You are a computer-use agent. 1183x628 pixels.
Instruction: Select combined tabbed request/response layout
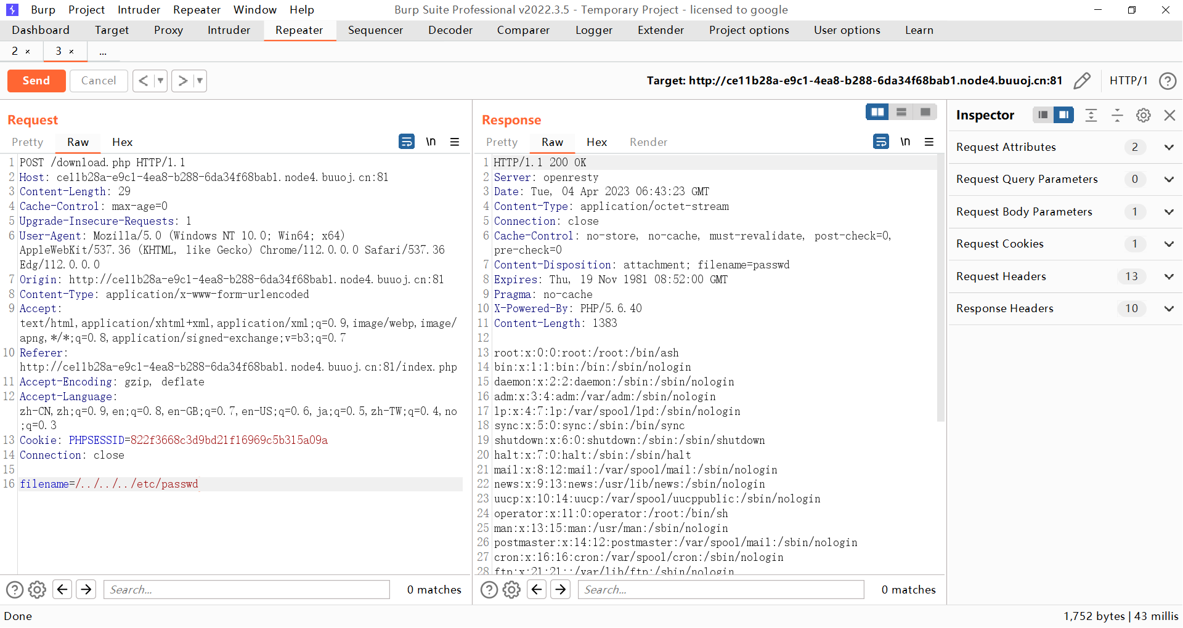pos(925,112)
